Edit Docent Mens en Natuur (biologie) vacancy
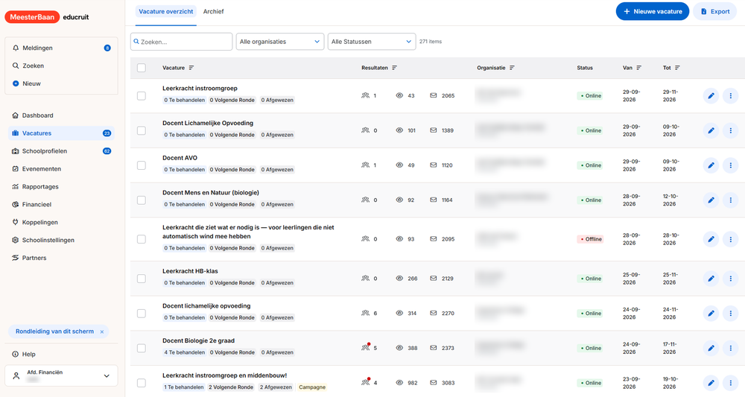This screenshot has height=397, width=745. point(711,200)
